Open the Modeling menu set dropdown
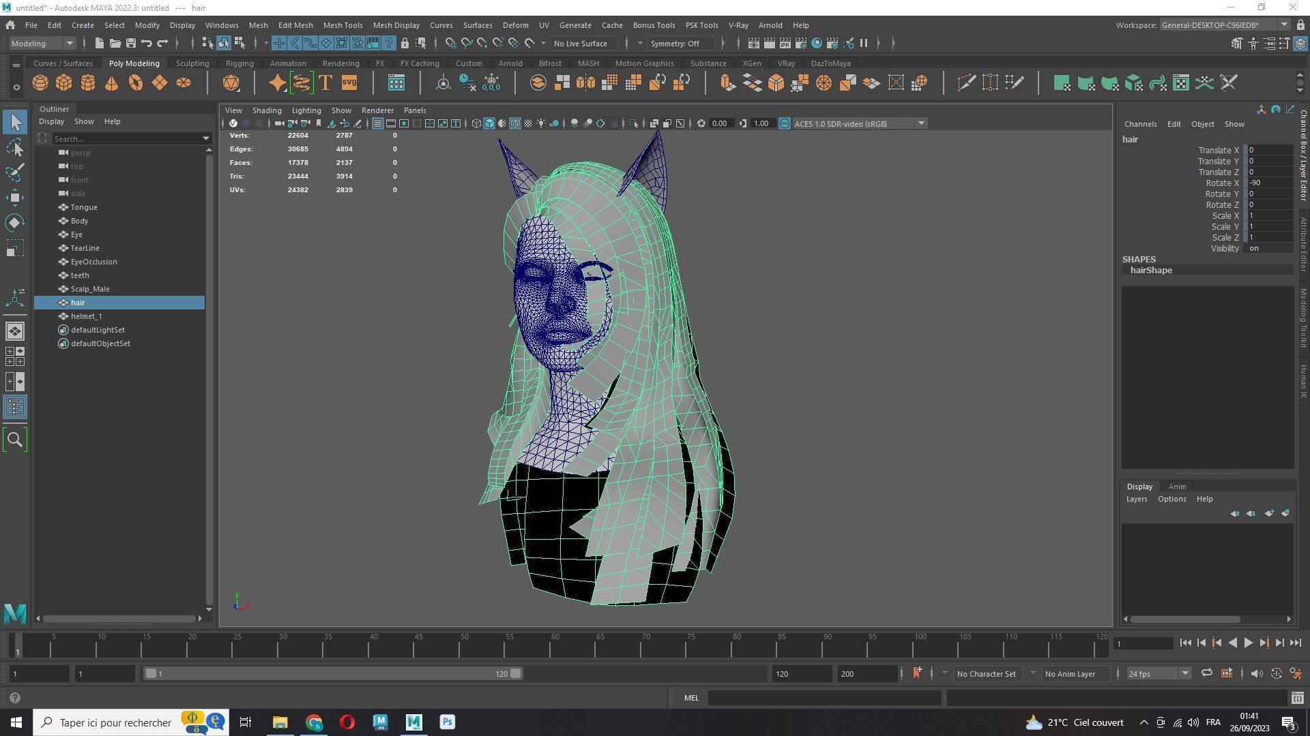Screen dimensions: 1310x736 (42, 43)
